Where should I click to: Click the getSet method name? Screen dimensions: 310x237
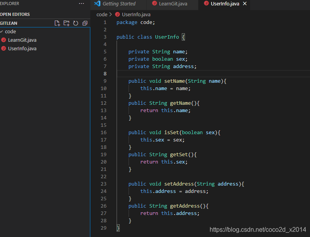[x=179, y=154]
